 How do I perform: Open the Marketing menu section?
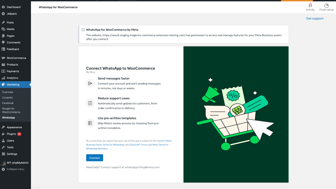(13, 85)
